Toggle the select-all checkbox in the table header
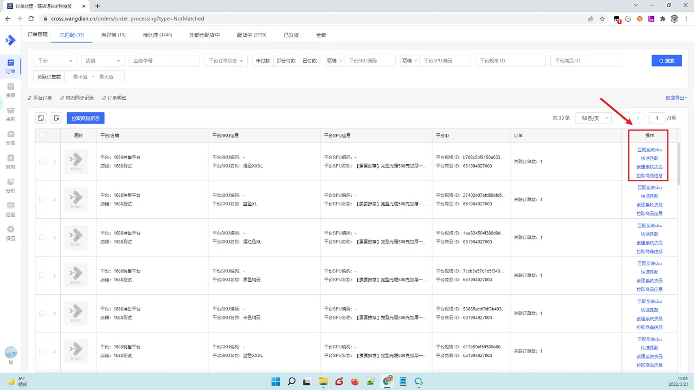The height and width of the screenshot is (390, 694). coord(41,135)
